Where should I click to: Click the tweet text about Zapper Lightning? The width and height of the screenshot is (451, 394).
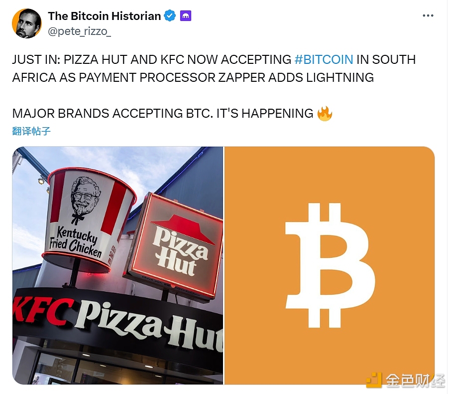215,69
